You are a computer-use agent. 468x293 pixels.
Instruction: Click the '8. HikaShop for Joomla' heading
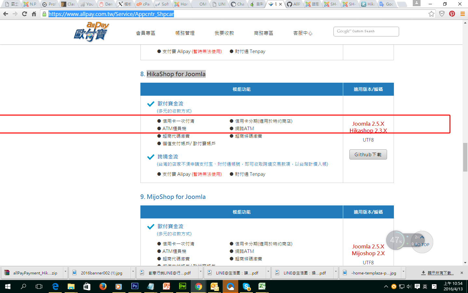pyautogui.click(x=173, y=74)
